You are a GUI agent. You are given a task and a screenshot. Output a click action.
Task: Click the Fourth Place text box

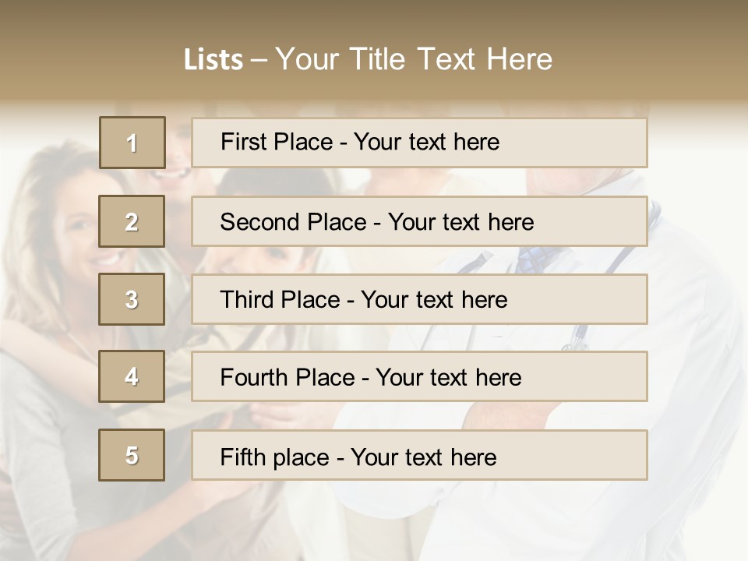pos(419,376)
